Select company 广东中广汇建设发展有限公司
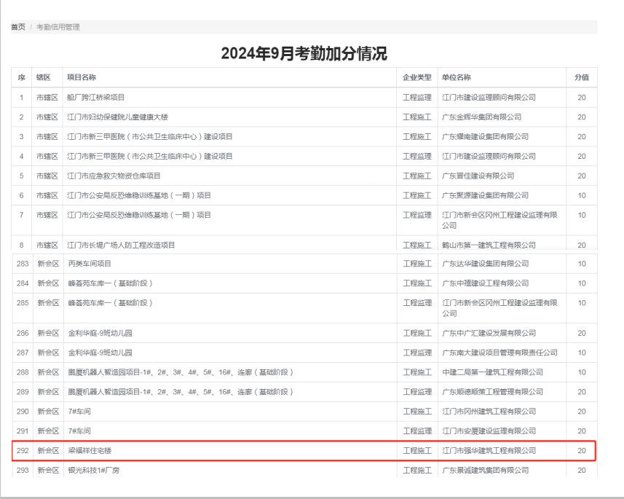624x499 pixels. (x=489, y=333)
